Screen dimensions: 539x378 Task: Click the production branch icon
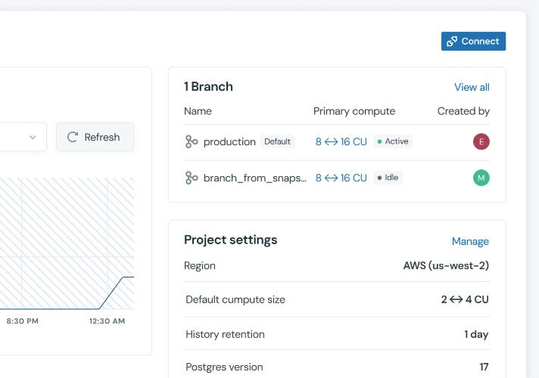tap(192, 141)
